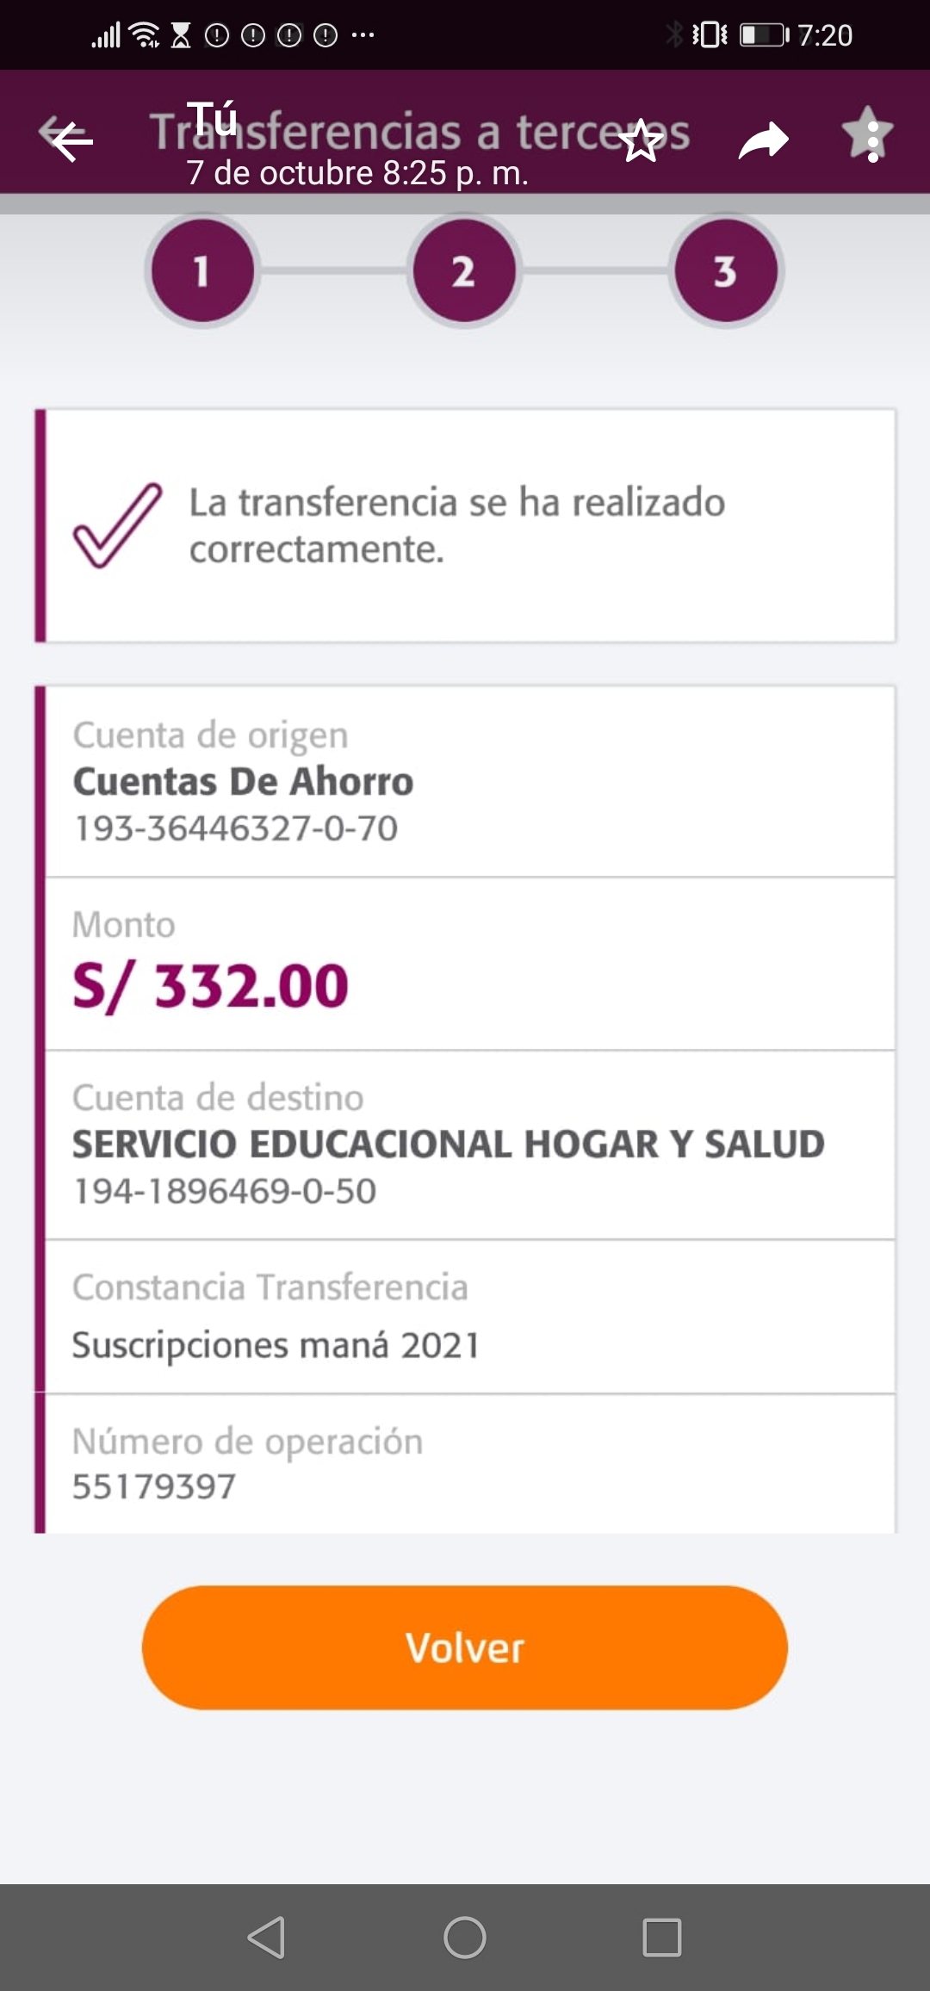930x1991 pixels.
Task: Tap destination SERVICIO EDUCACIONAL HOGAR Y SALUD
Action: pos(448,1144)
